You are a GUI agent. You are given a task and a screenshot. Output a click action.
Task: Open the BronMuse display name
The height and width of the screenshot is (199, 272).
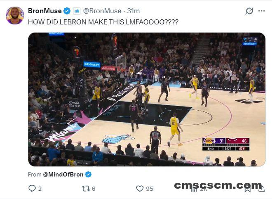click(x=45, y=11)
